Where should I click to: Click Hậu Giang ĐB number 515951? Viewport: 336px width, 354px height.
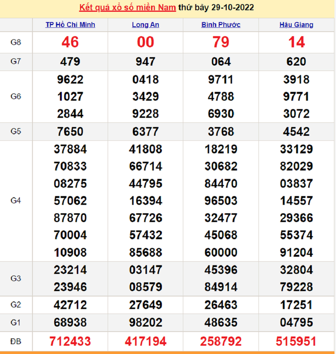[x=296, y=341]
